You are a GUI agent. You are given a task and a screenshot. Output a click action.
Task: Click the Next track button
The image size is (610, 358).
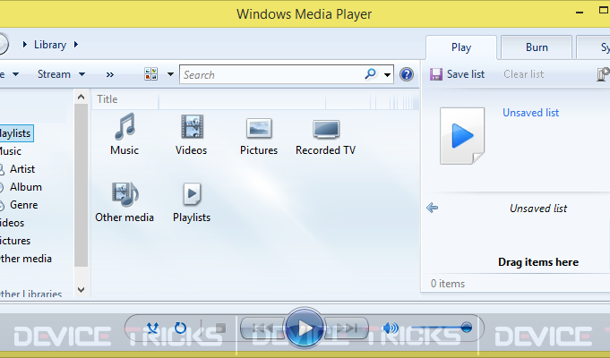347,328
